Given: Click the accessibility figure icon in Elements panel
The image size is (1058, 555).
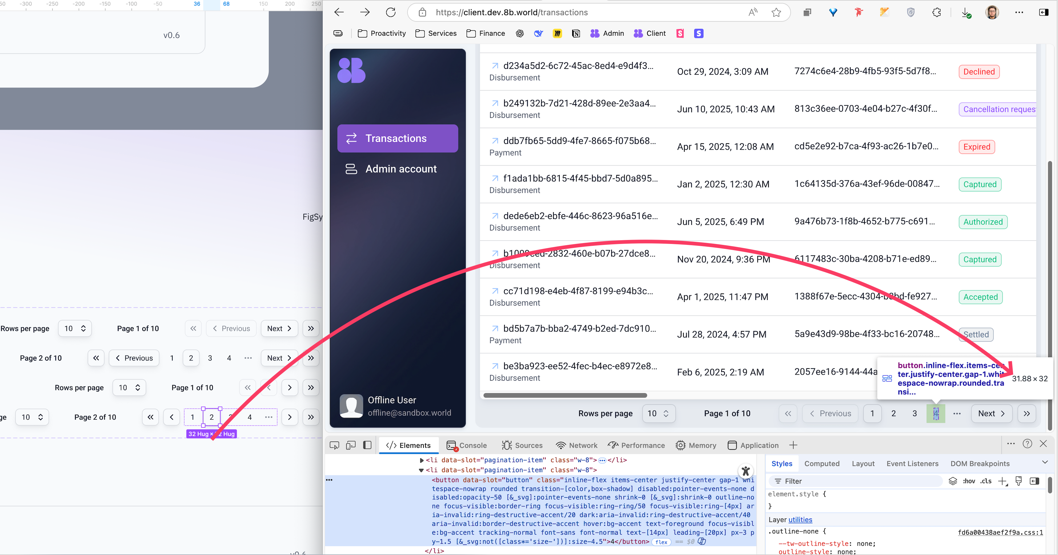Looking at the screenshot, I should click(745, 471).
